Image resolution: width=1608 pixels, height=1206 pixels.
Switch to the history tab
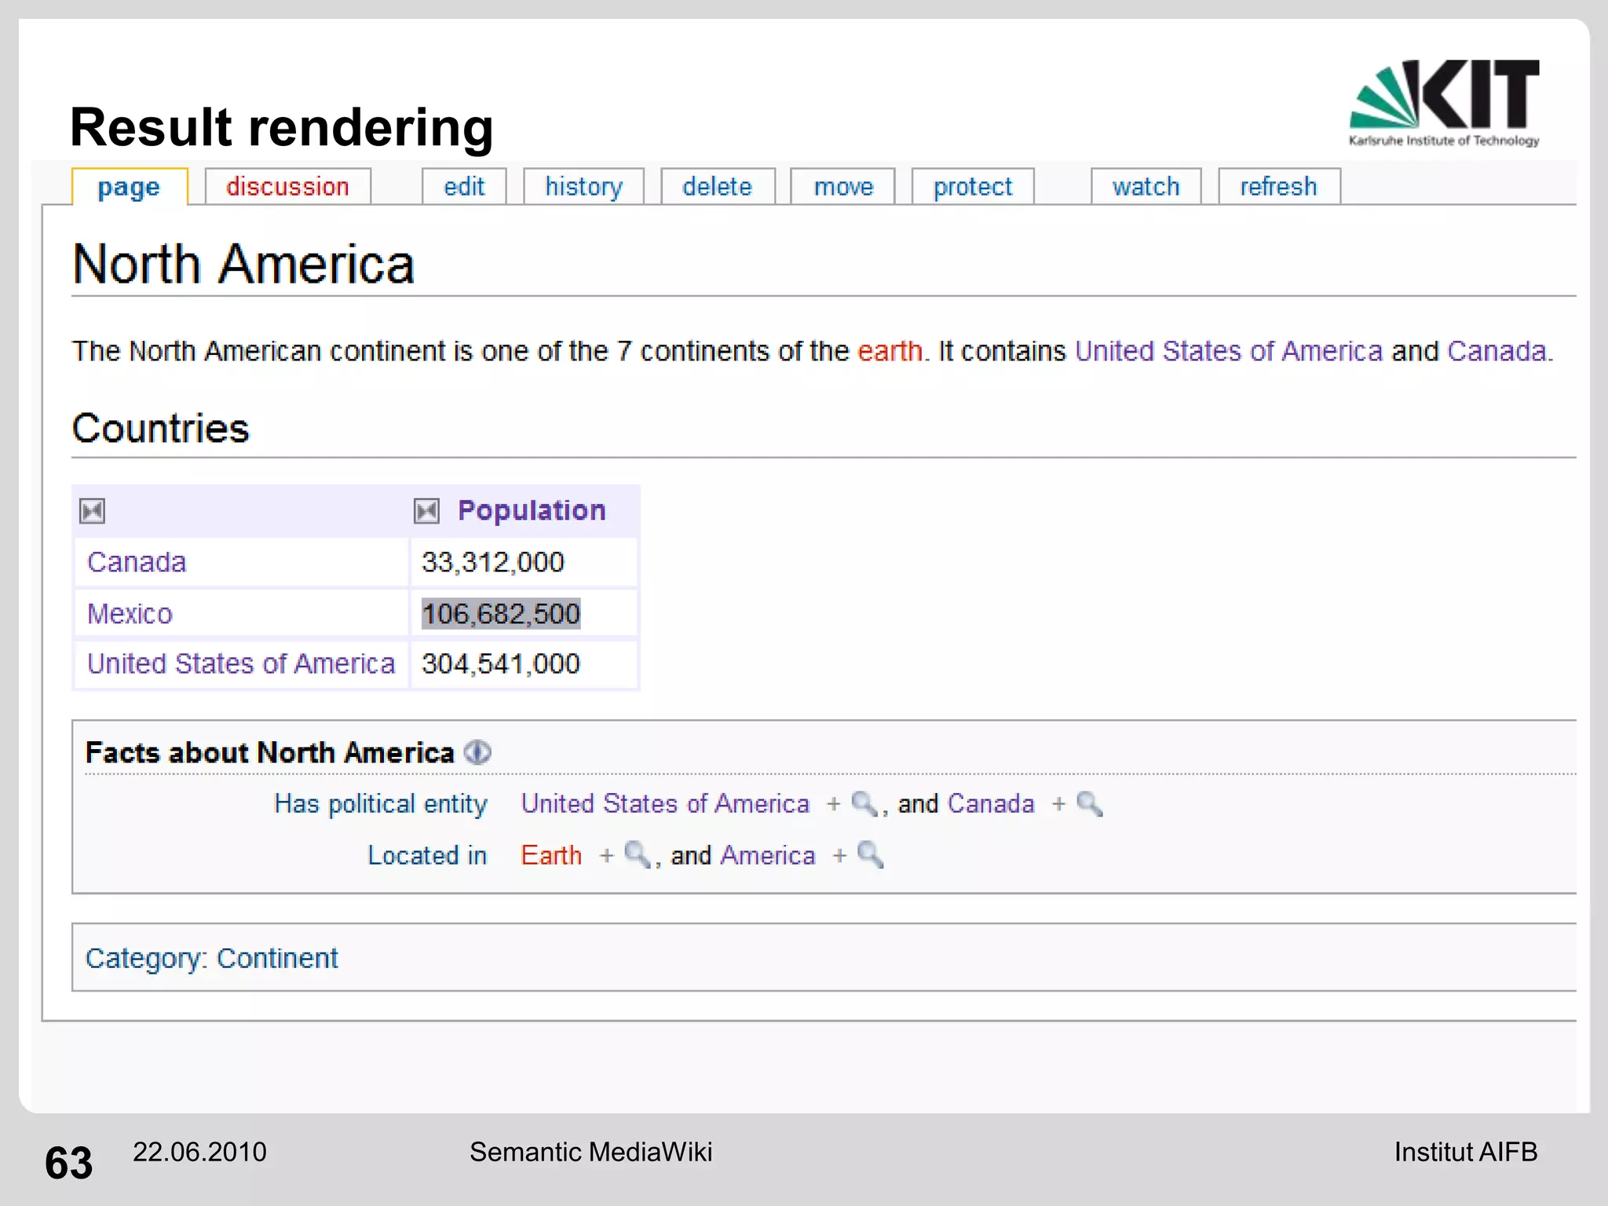click(583, 187)
